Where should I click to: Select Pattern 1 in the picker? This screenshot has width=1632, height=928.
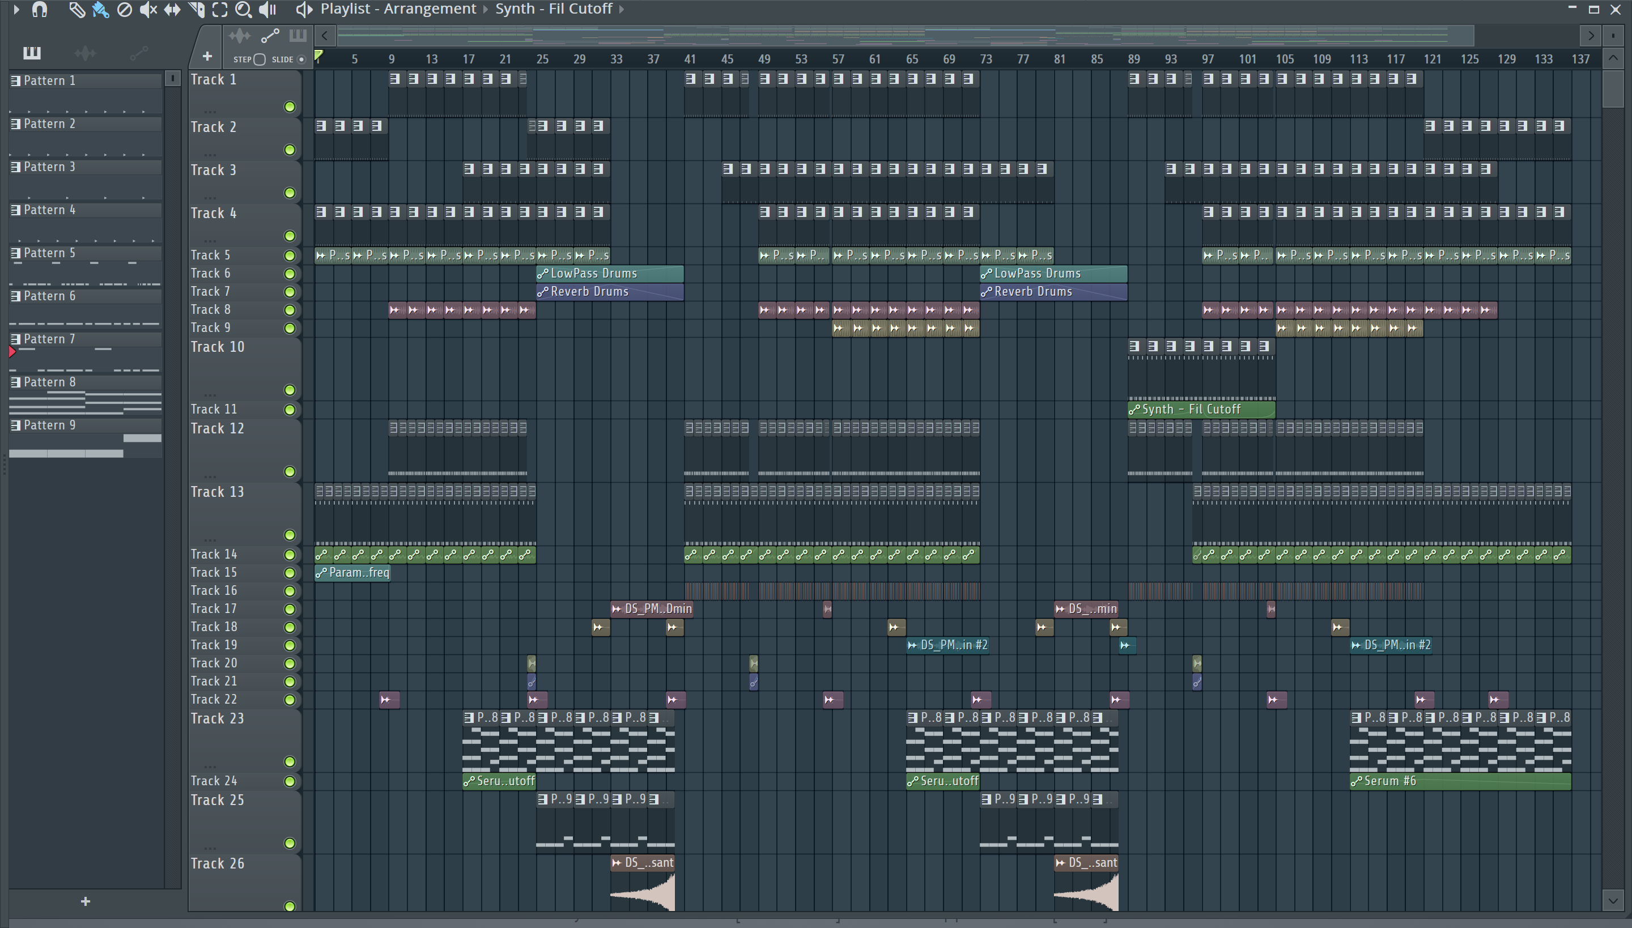coord(86,81)
